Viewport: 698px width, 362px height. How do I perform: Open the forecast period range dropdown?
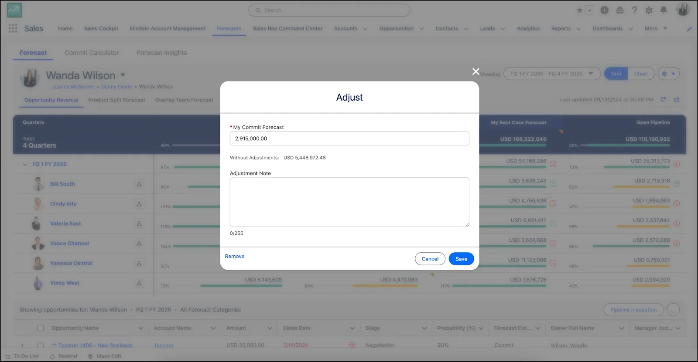pyautogui.click(x=552, y=74)
